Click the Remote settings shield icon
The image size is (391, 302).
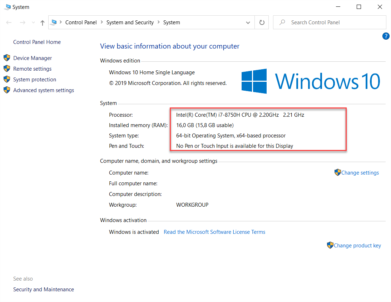(7, 69)
